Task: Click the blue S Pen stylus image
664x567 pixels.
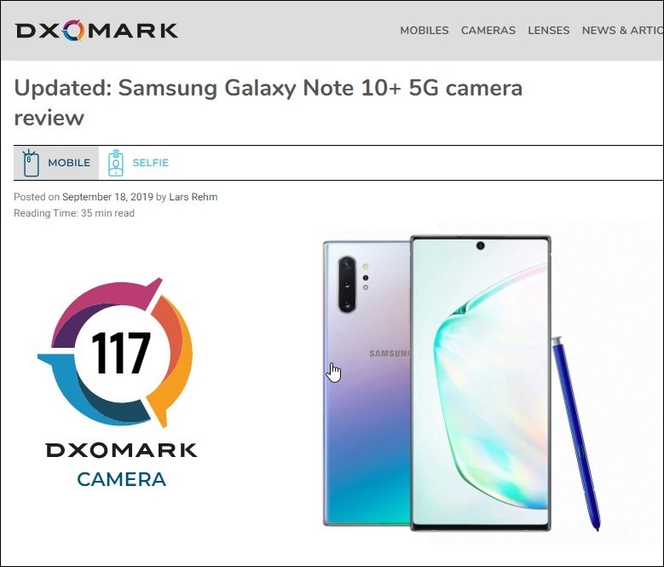Action: [x=576, y=434]
